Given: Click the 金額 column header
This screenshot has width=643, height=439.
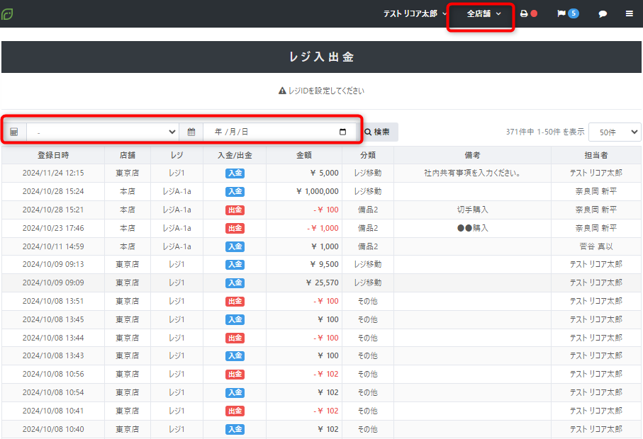Looking at the screenshot, I should [304, 155].
